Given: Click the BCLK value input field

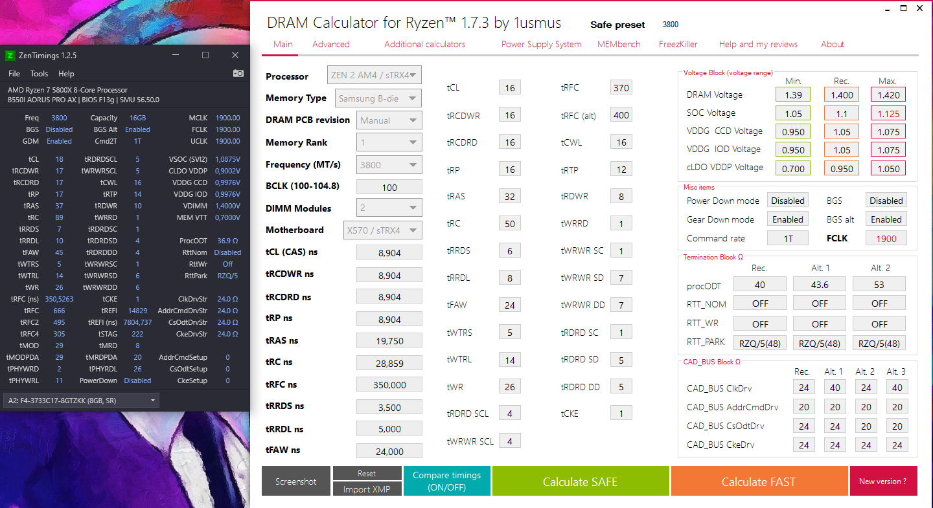Looking at the screenshot, I should click(x=389, y=187).
